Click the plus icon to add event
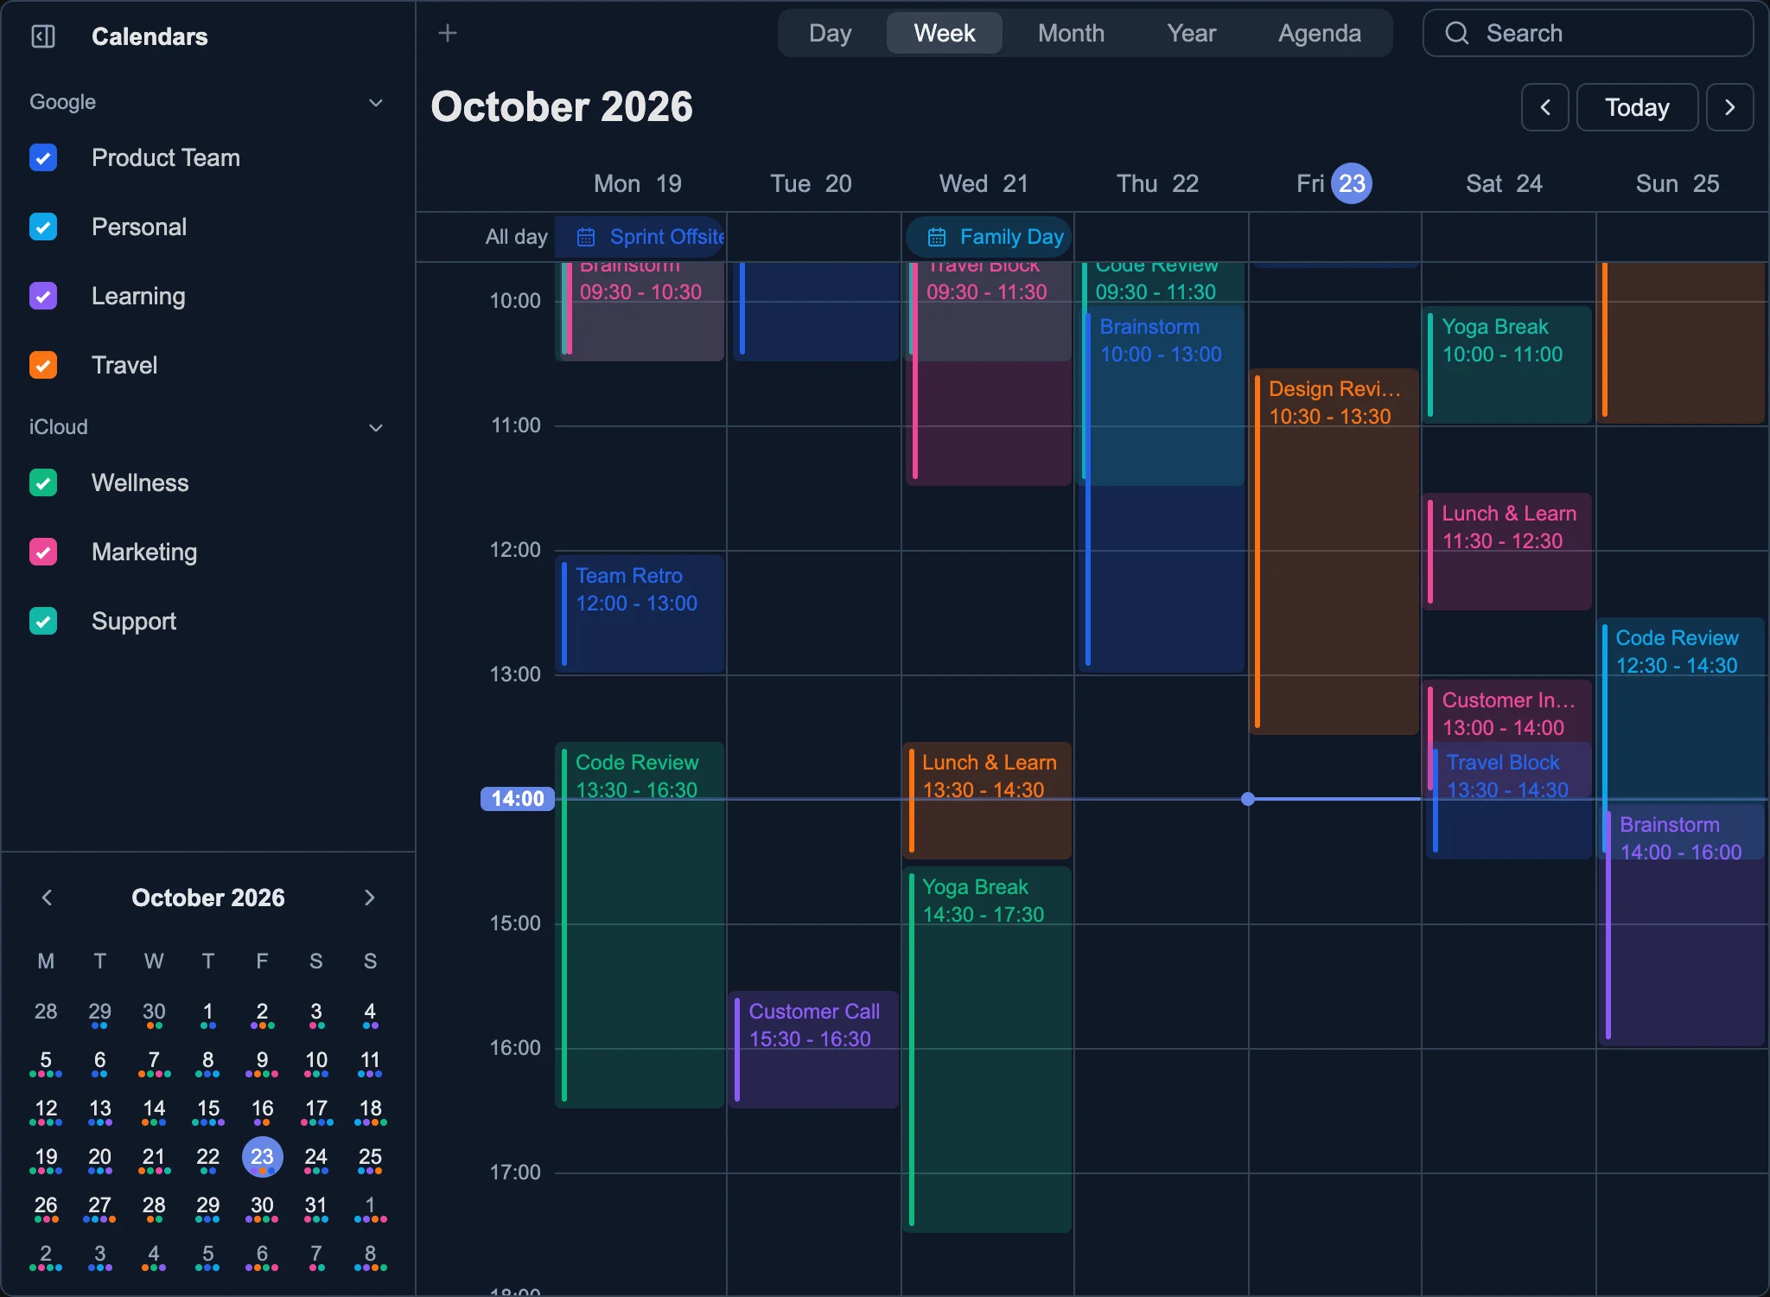This screenshot has width=1770, height=1297. 448,33
